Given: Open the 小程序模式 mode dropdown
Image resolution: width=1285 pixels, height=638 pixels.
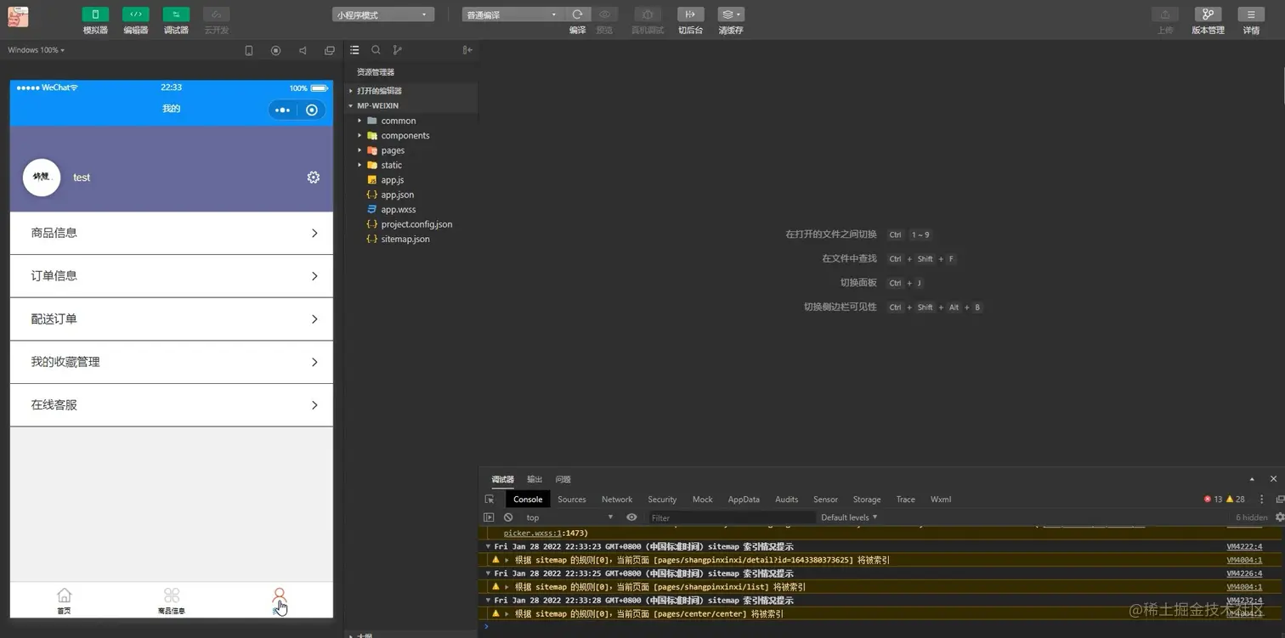Looking at the screenshot, I should pos(383,14).
